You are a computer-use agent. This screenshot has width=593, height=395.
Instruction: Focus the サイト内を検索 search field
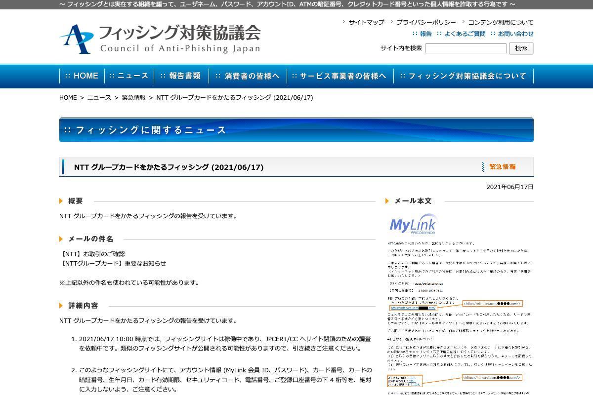click(x=466, y=48)
